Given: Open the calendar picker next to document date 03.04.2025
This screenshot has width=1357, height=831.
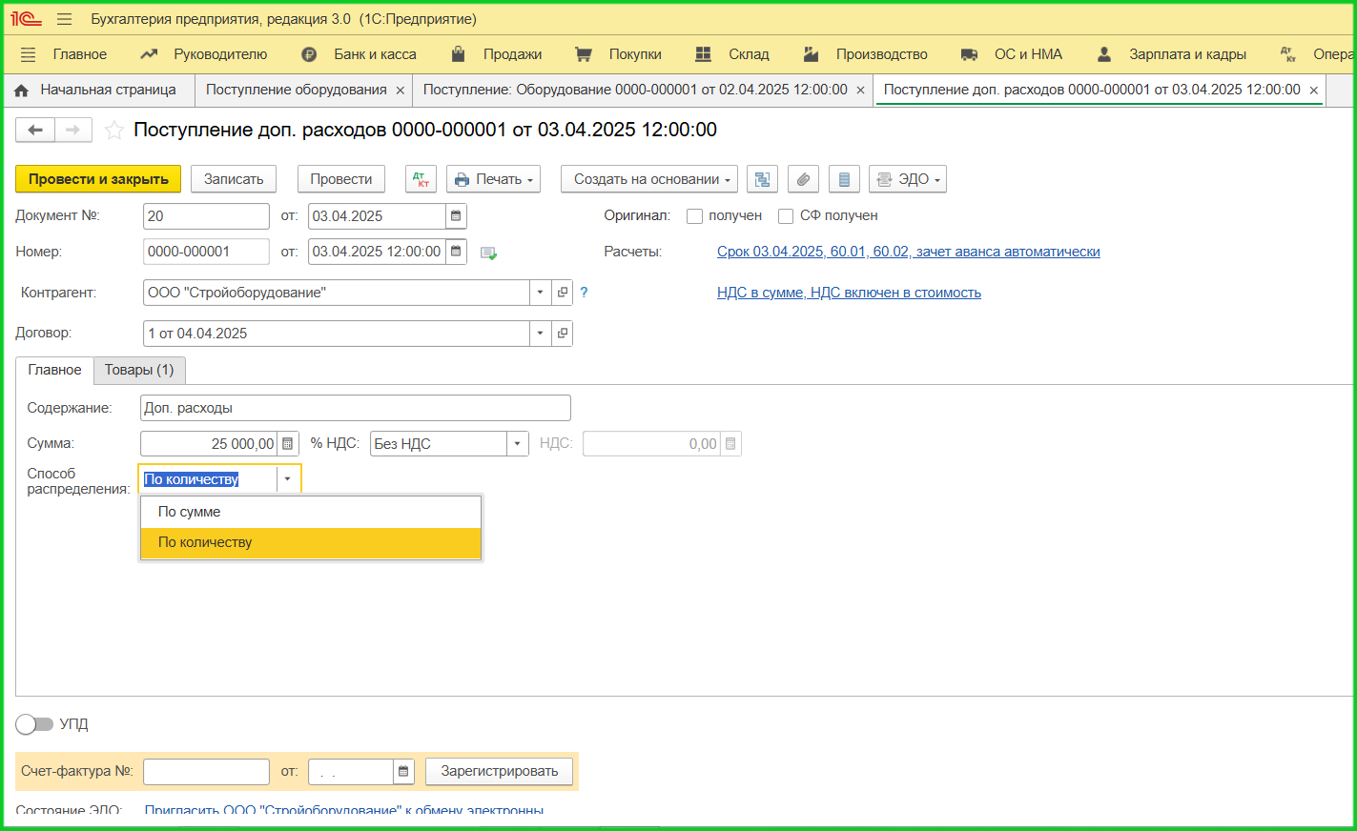Looking at the screenshot, I should [x=456, y=216].
